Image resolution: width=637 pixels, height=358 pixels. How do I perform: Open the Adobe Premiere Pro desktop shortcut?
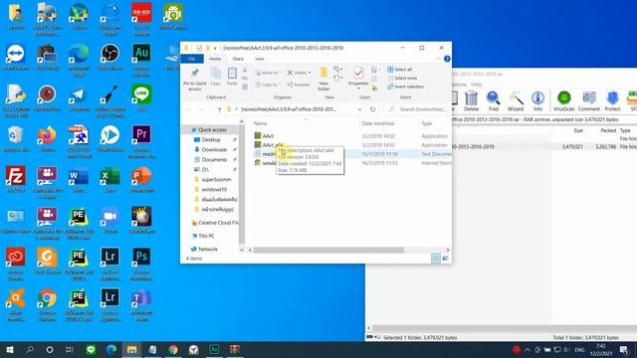pos(141,141)
